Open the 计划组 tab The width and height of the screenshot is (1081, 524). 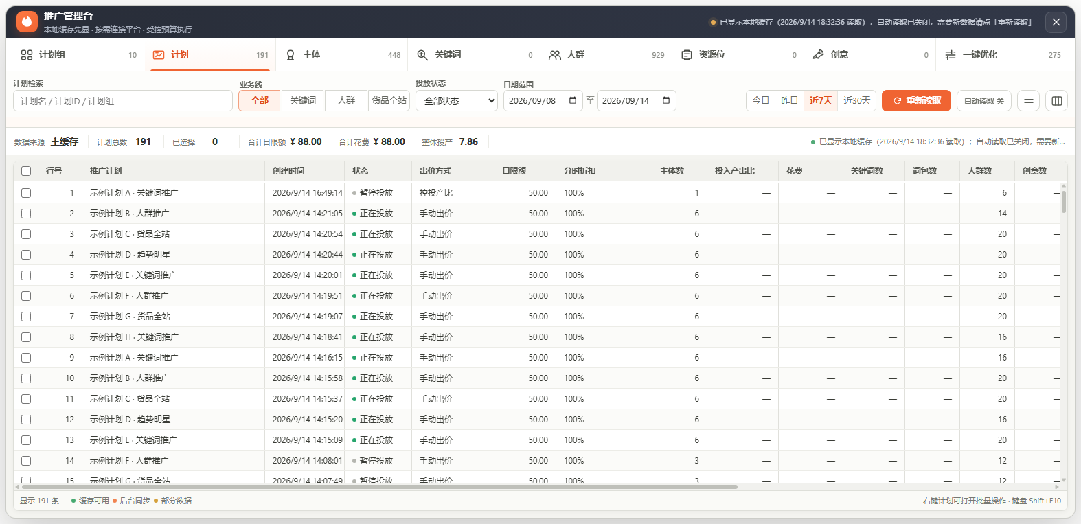point(78,55)
